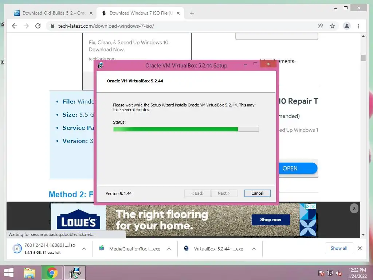
Task: Click the network tray icon
Action: (x=330, y=273)
